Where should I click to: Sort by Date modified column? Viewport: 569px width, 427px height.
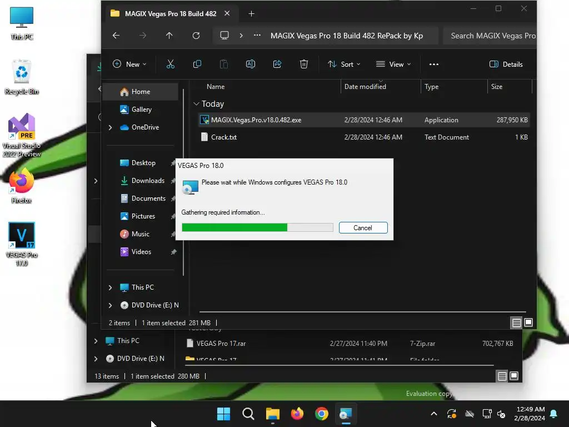point(365,87)
